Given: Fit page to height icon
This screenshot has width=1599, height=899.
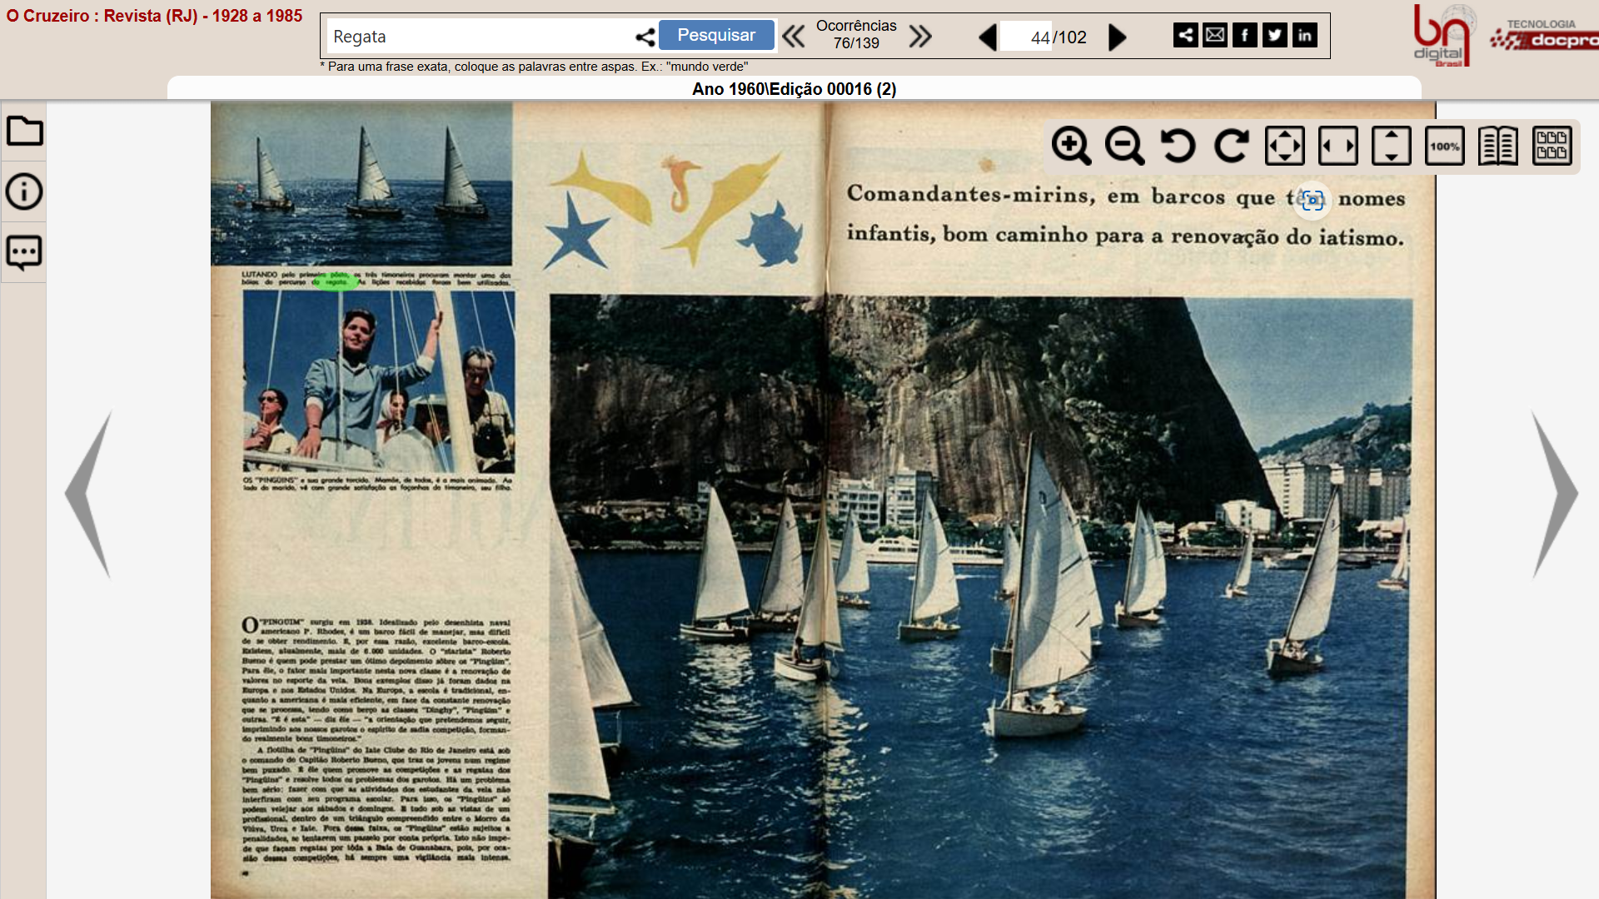Looking at the screenshot, I should click(1391, 147).
